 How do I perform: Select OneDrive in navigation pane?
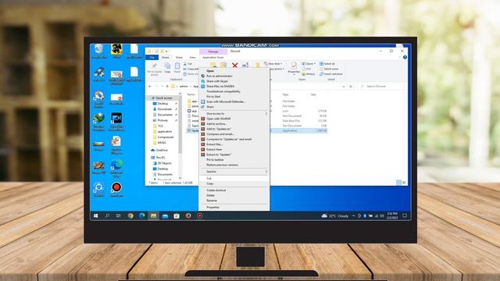pyautogui.click(x=162, y=151)
